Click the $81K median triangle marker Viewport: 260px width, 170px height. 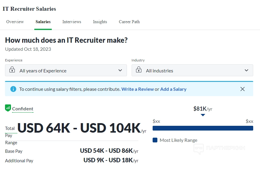[x=203, y=115]
